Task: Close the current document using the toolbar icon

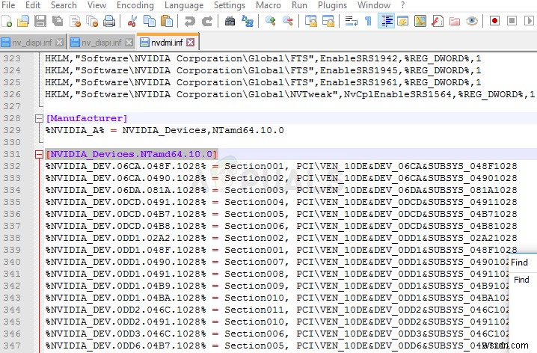Action: pos(75,21)
